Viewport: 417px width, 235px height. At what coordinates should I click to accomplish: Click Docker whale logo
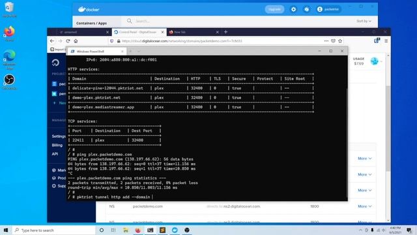tap(89, 9)
